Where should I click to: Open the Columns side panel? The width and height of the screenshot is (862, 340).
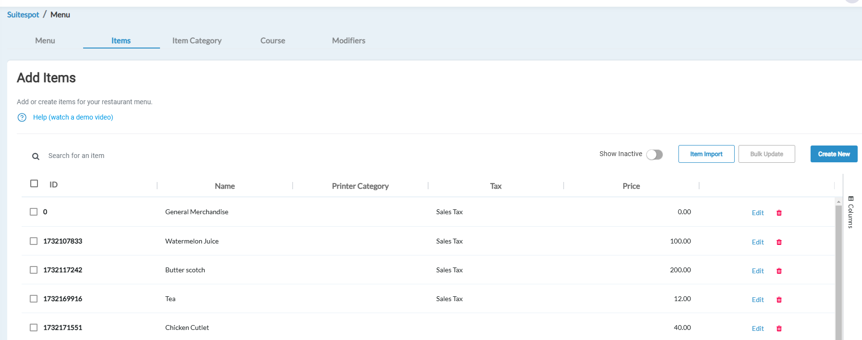(850, 212)
